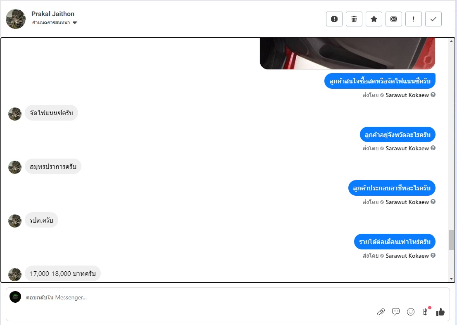Open the red car photo in the chat
Screen dimensions: 457x325
(348, 53)
